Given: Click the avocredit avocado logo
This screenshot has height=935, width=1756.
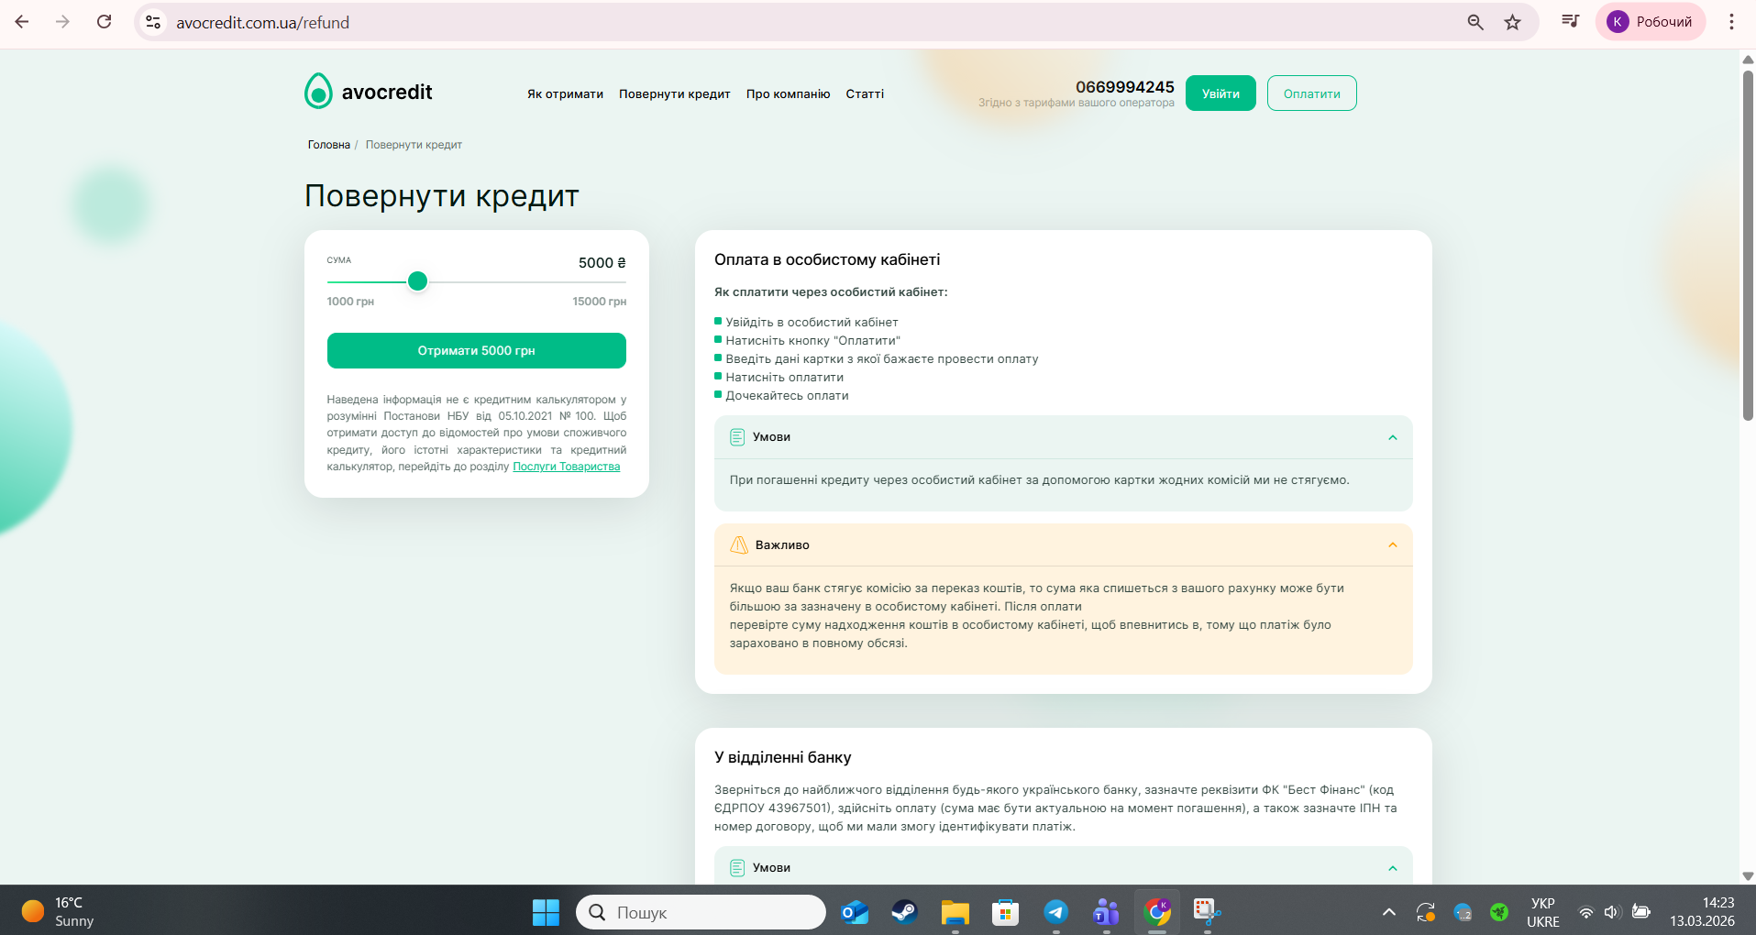Looking at the screenshot, I should [x=368, y=92].
